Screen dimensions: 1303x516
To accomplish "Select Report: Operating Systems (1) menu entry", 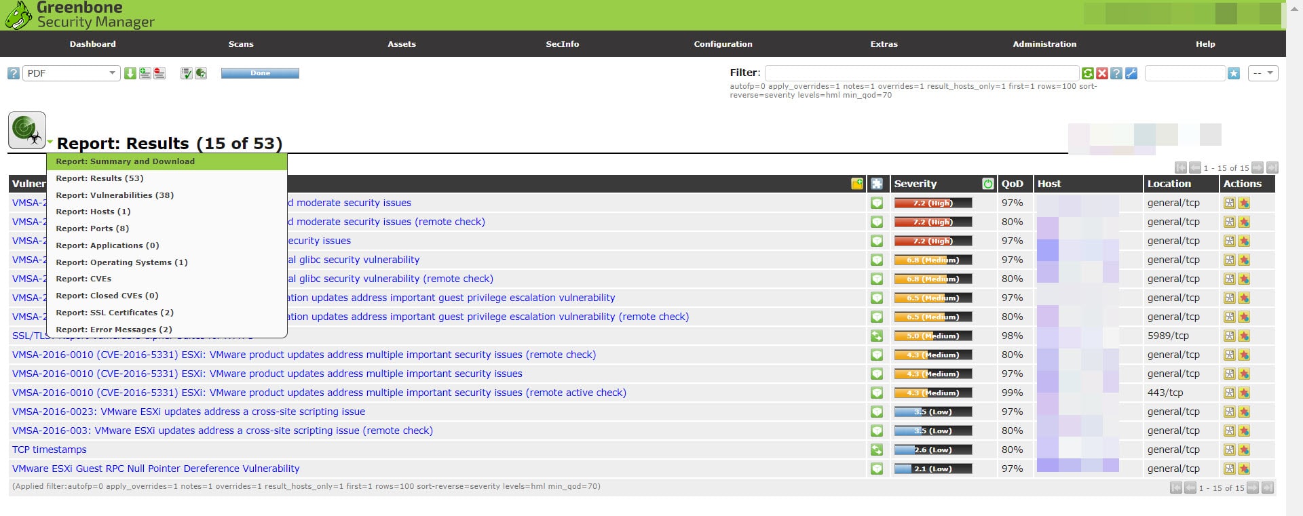I will (x=167, y=262).
